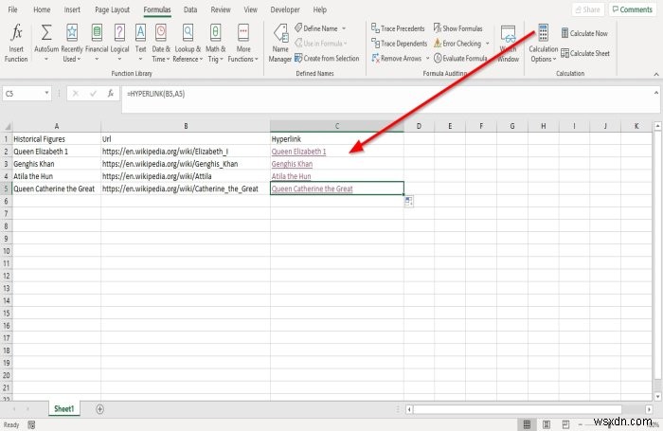Screen dimensions: 663x431
Task: Open the More Functions menu
Action: 243,44
